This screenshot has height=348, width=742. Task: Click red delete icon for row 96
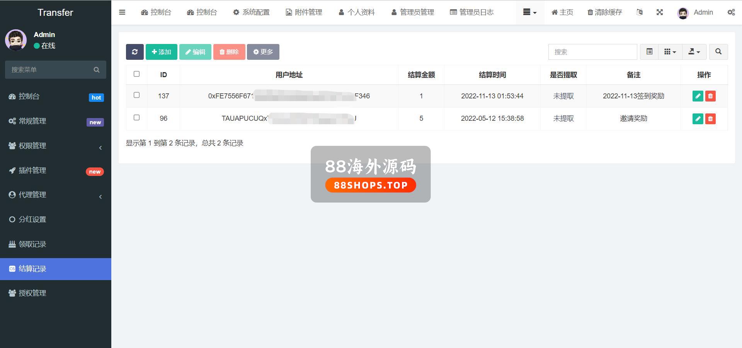tap(710, 118)
